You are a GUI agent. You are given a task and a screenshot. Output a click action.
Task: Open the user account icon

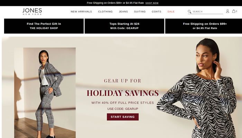(x=227, y=11)
